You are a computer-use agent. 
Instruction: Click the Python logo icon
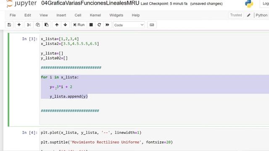[249, 4]
